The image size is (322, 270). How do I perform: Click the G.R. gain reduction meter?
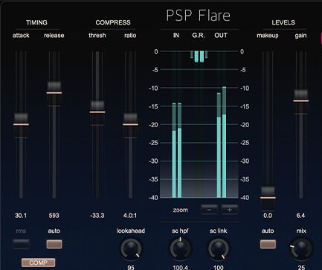[199, 57]
